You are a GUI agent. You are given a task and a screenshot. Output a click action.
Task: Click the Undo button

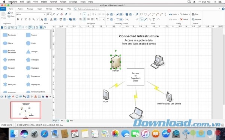[x=173, y=14]
